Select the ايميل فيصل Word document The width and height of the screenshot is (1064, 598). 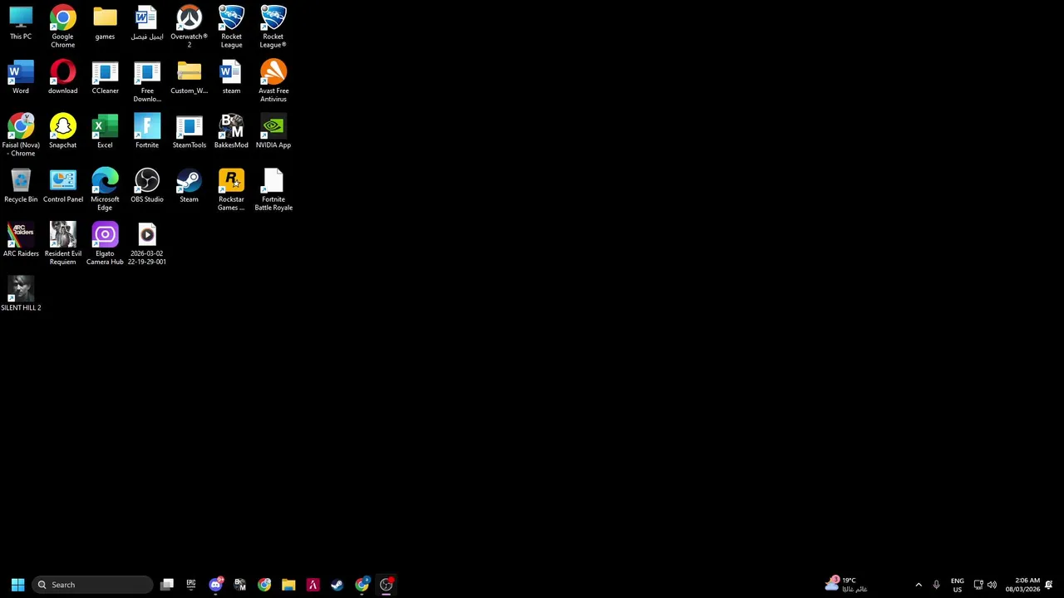pos(147,23)
